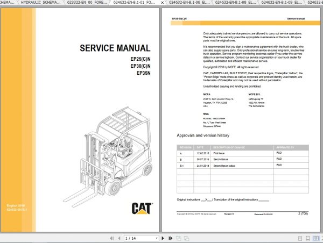Click the English 2018 cover text
323x243 pixels.
pyautogui.click(x=16, y=205)
